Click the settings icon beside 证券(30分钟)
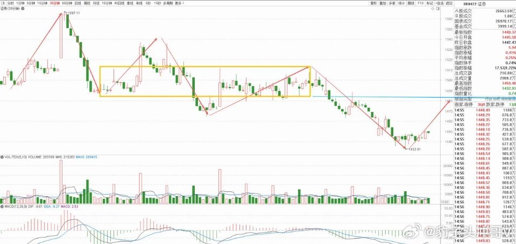516x244 pixels. 23,9
